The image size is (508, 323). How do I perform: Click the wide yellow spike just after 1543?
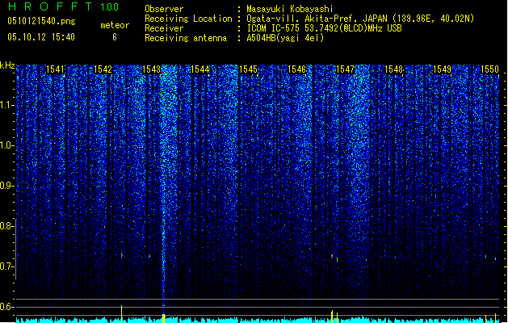pyautogui.click(x=164, y=318)
